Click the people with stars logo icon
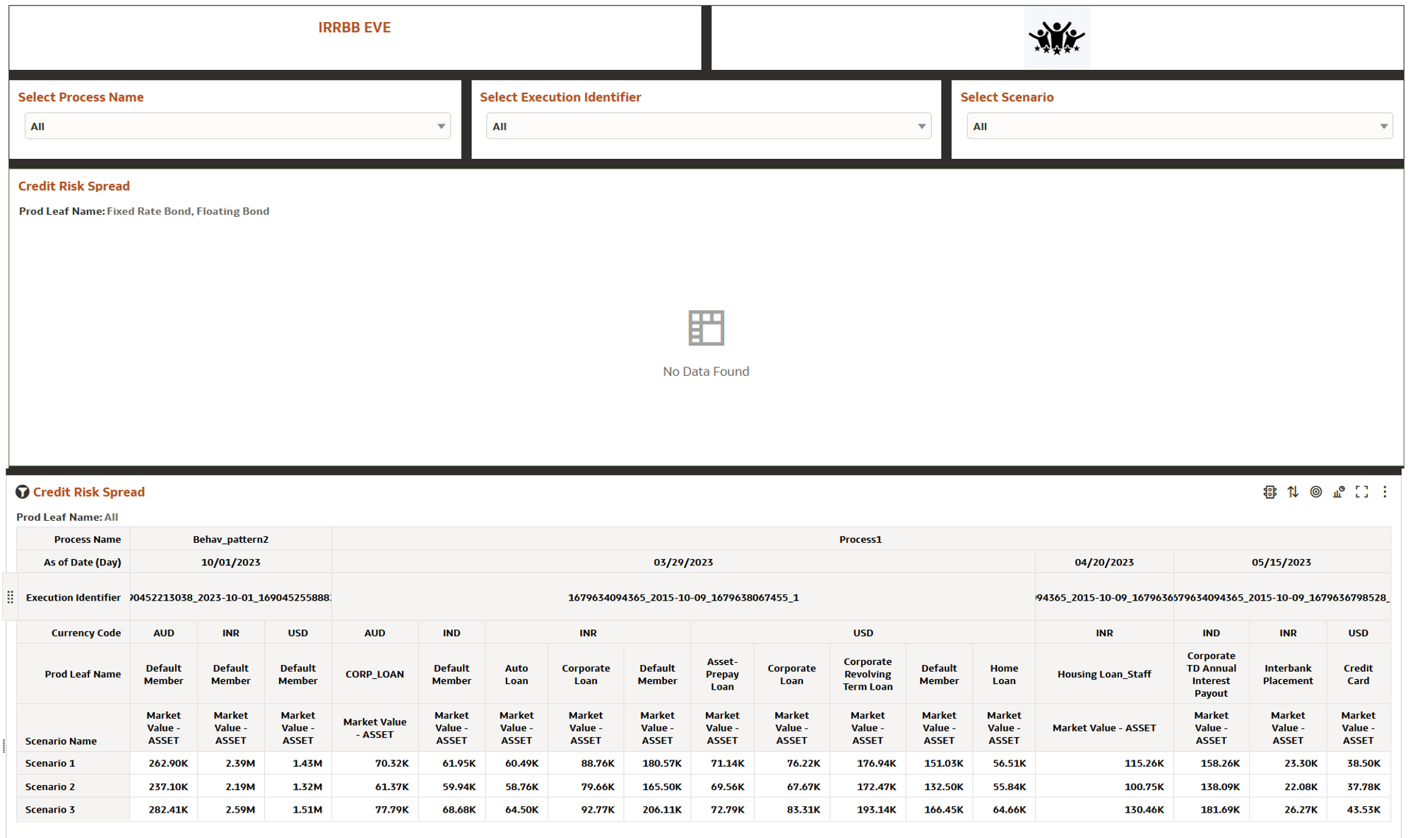Viewport: 1408px width, 838px height. click(x=1056, y=38)
